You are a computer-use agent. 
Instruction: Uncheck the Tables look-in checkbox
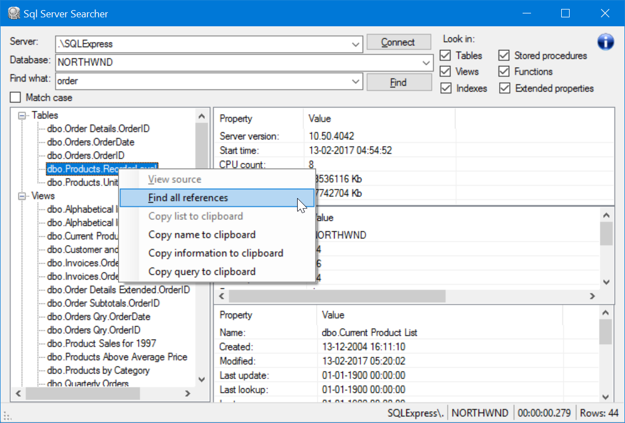click(445, 55)
